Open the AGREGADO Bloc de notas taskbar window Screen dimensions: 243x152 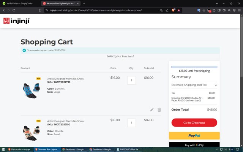point(128,149)
